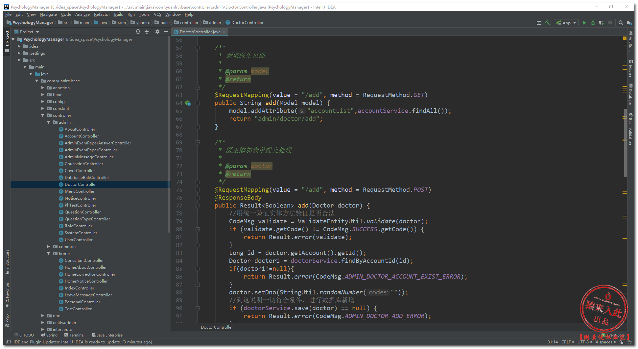This screenshot has height=349, width=638.
Task: Click the locate file crosshair in Project panel
Action: pyautogui.click(x=138, y=32)
